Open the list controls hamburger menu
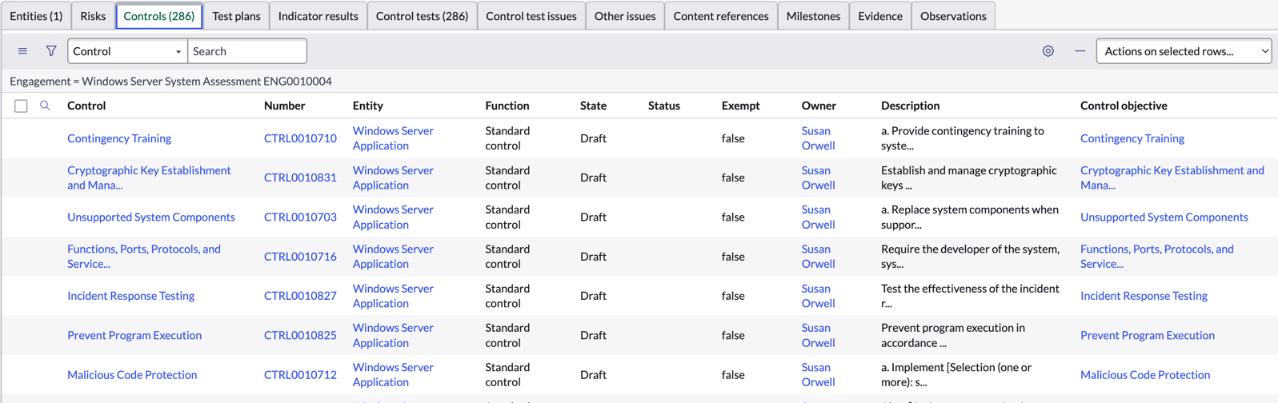The height and width of the screenshot is (403, 1278). point(22,51)
